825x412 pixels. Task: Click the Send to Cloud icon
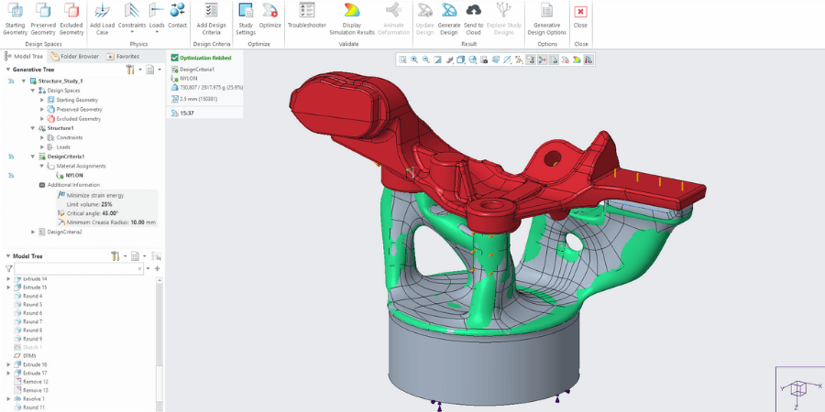(x=474, y=11)
